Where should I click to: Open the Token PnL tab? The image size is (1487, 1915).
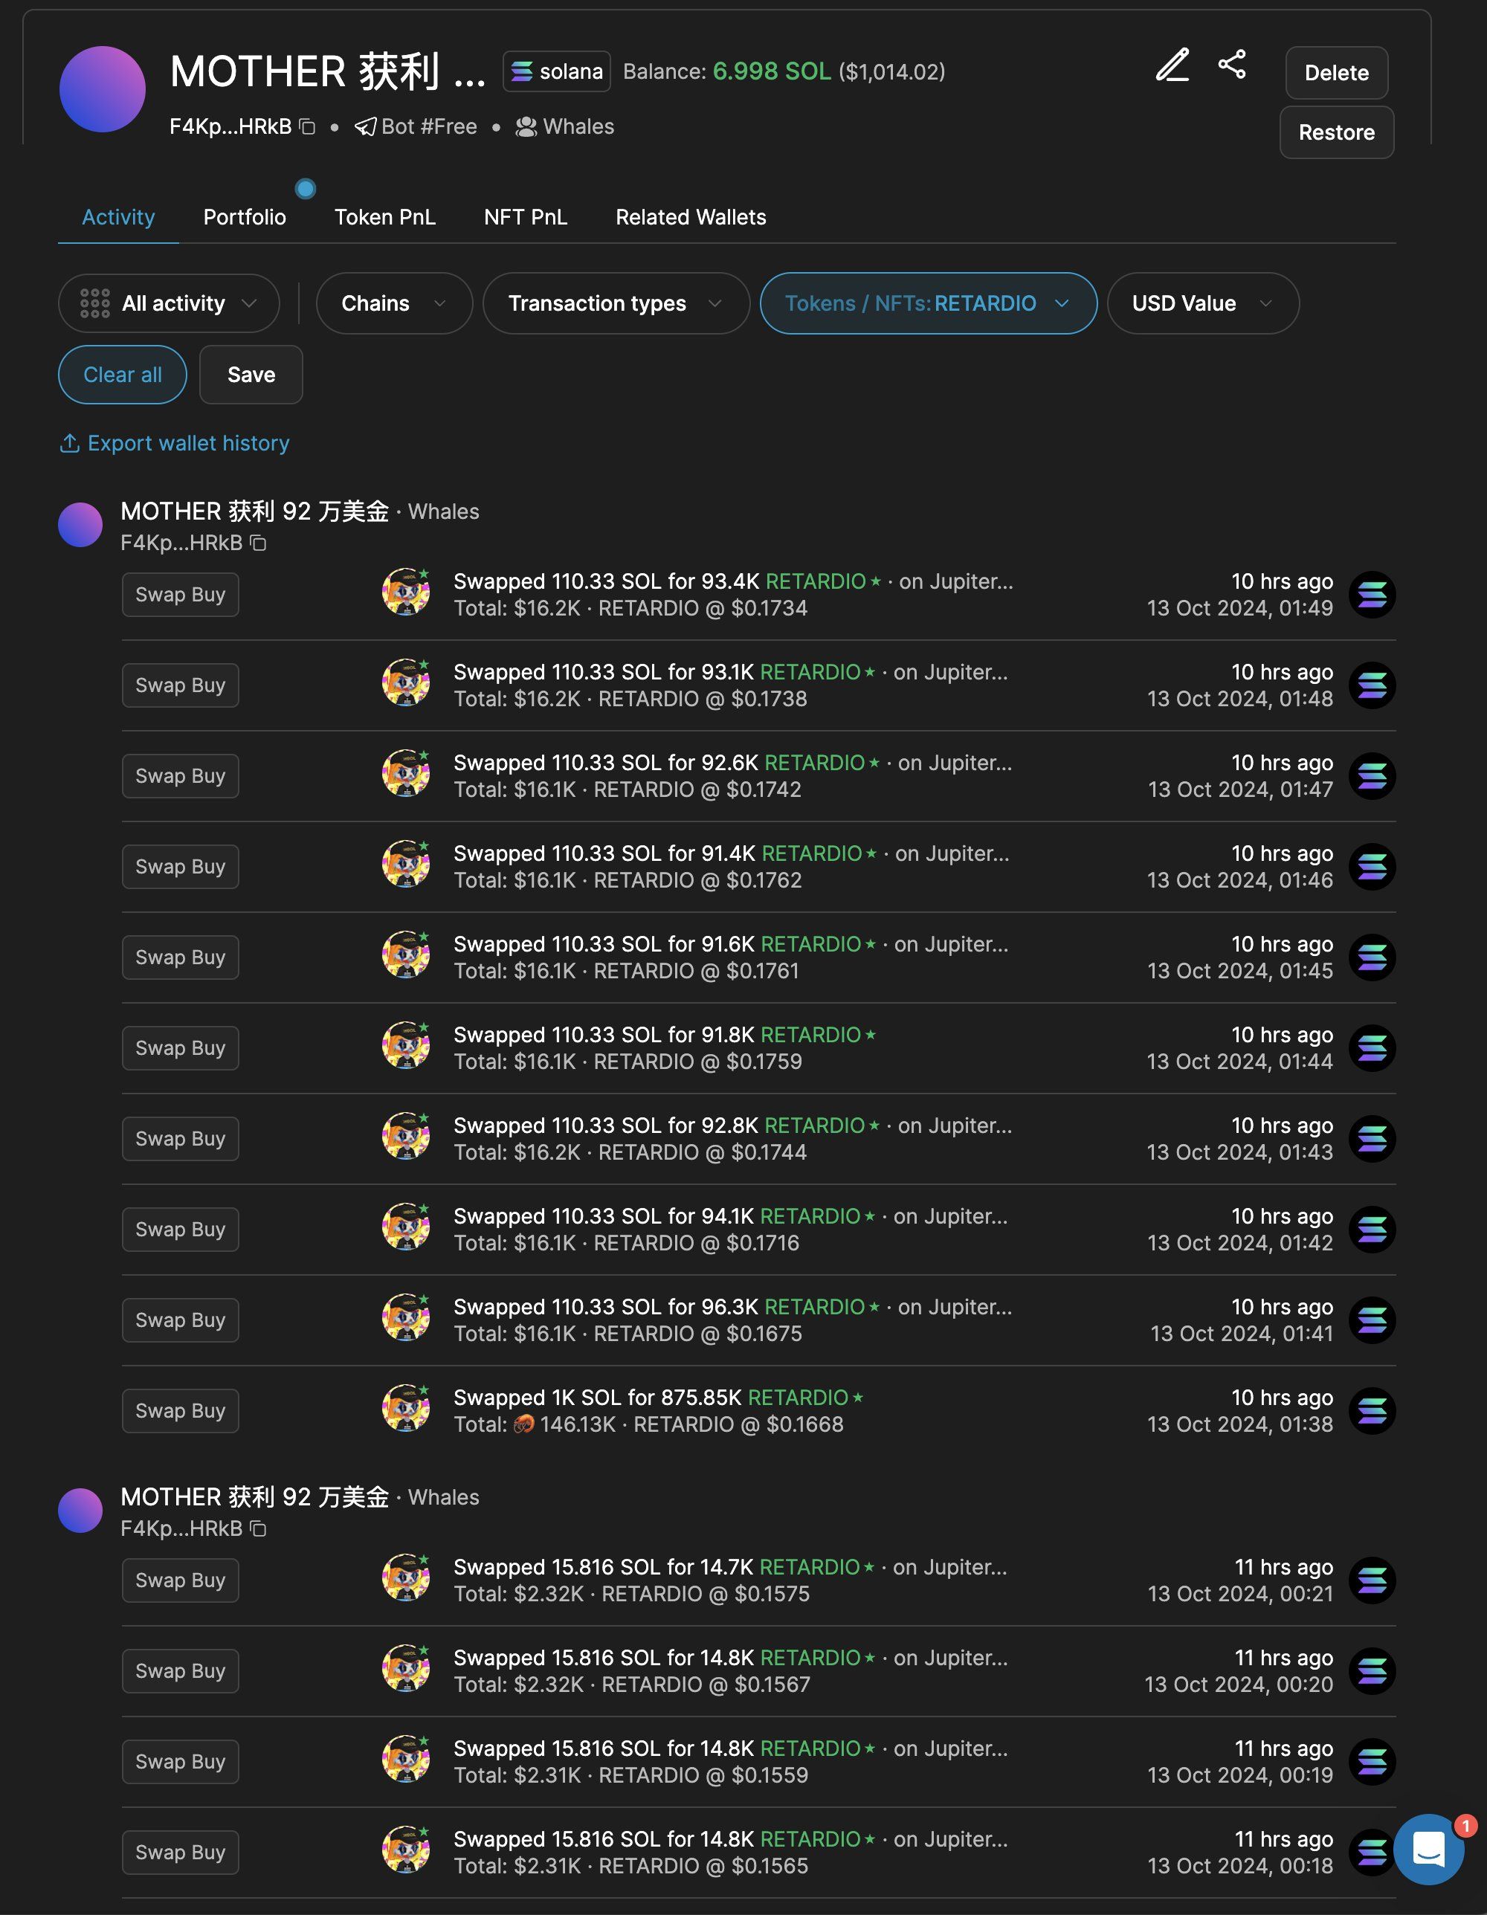pyautogui.click(x=385, y=218)
